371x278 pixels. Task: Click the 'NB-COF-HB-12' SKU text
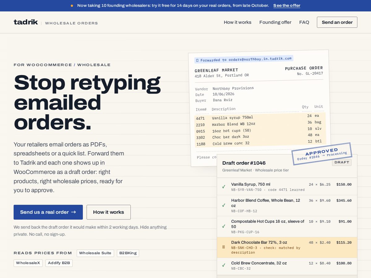244,211
